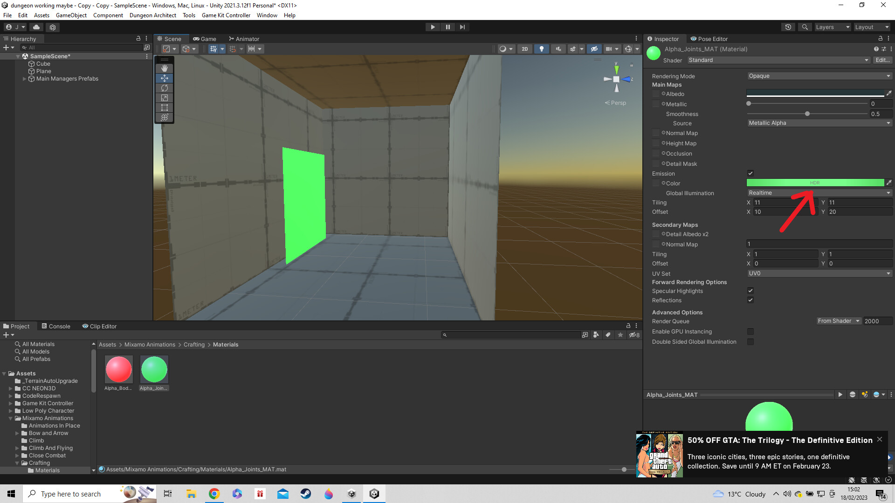Enable GPU Instancing checkbox

(x=750, y=331)
